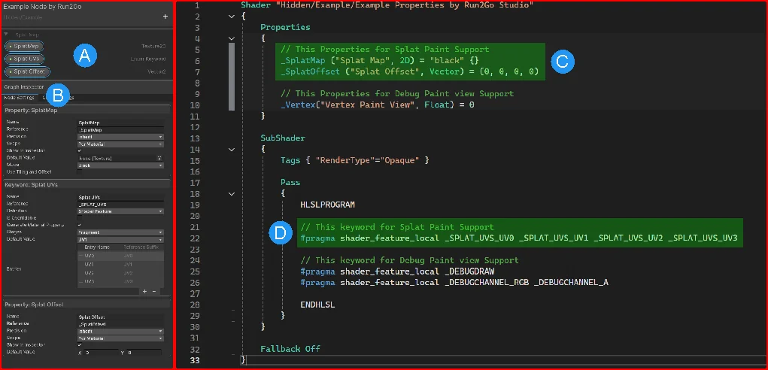Screen dimensions: 768x370
Task: Add a new keyword entry with plus
Action: point(144,291)
